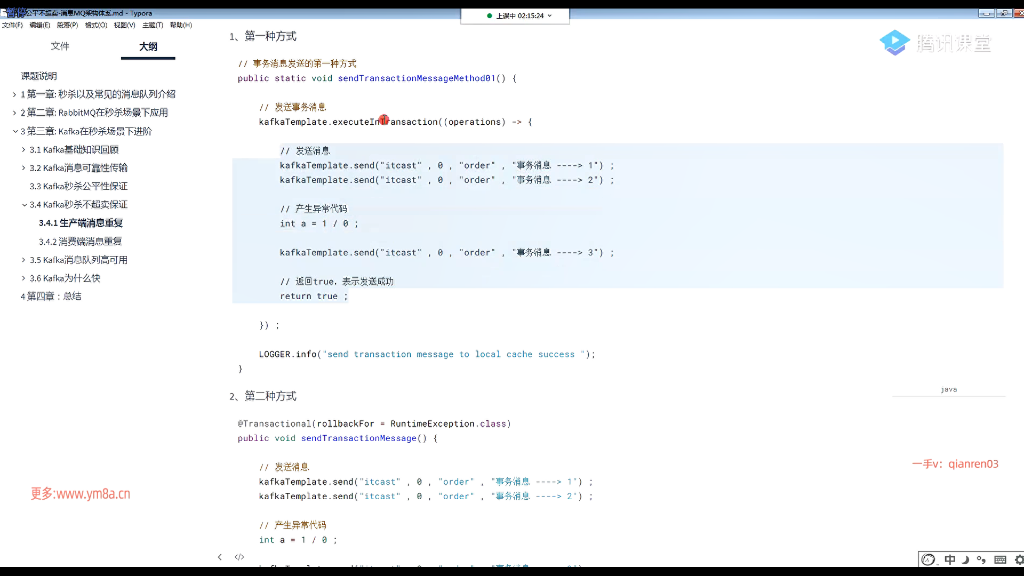
Task: Open the 格式(O) menu
Action: 96,25
